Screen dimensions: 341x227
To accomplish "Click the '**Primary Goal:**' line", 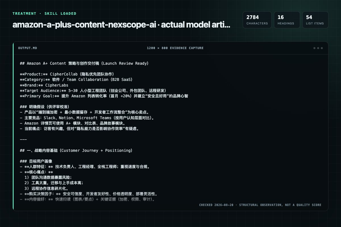I will tap(104, 96).
